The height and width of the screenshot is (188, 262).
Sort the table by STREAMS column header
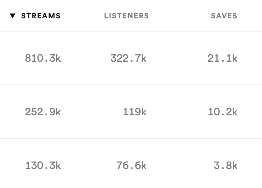[x=41, y=16]
